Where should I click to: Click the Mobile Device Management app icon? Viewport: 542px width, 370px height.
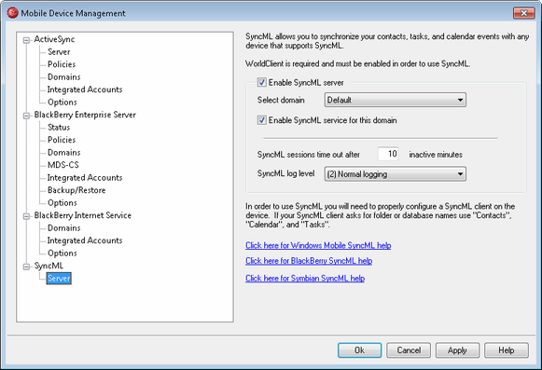click(12, 13)
